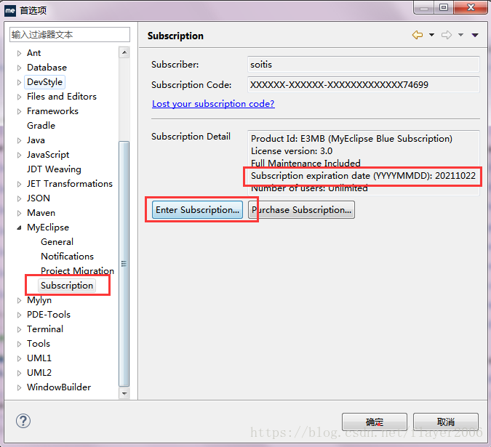Expand the DevStyle tree node
Viewport: 491px width, 447px height.
click(x=19, y=82)
